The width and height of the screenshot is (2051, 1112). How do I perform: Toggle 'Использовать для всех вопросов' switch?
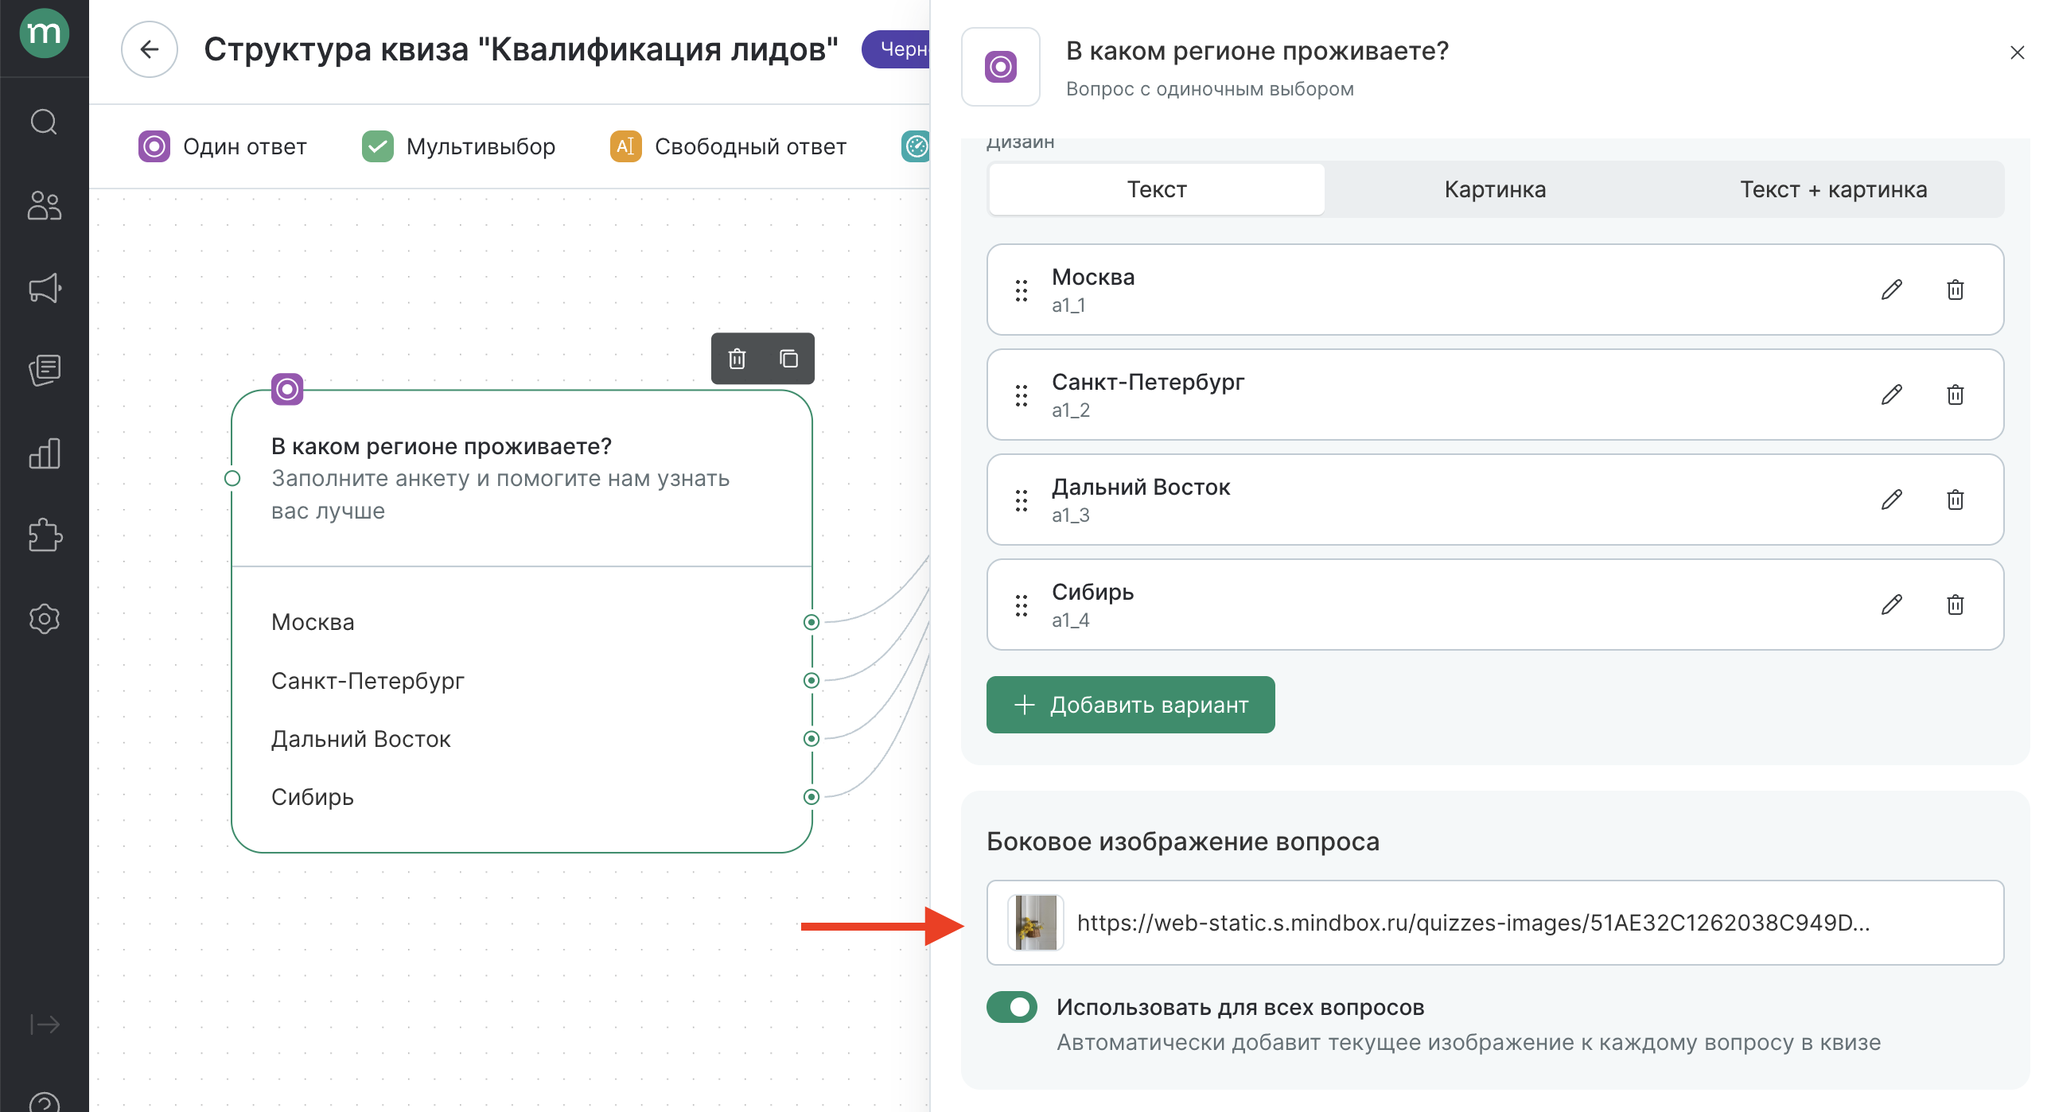click(x=1012, y=1007)
